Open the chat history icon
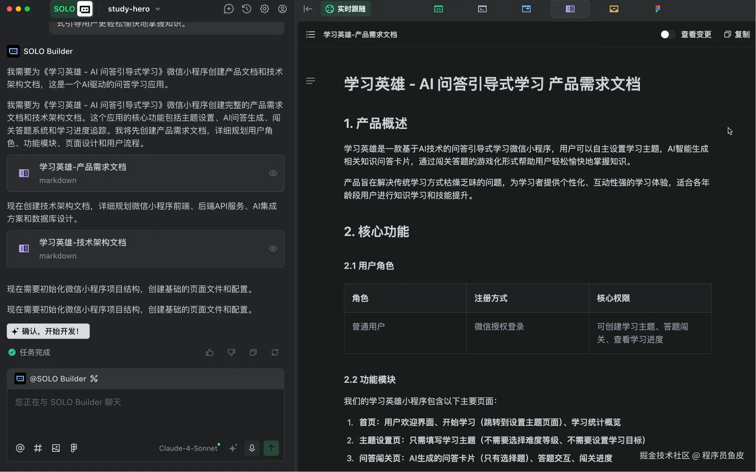 (x=246, y=9)
